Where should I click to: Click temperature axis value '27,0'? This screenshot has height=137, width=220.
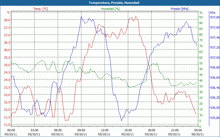click(7, 35)
